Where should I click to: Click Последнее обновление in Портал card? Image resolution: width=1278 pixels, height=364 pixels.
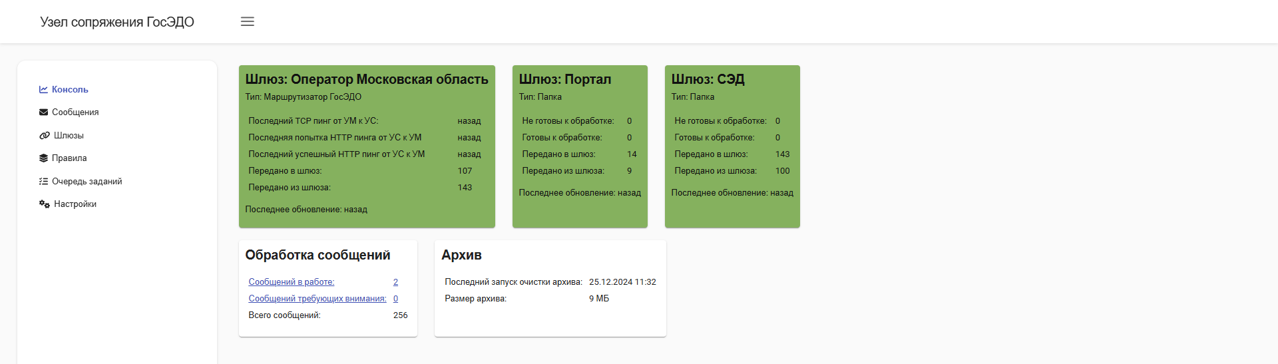coord(580,192)
